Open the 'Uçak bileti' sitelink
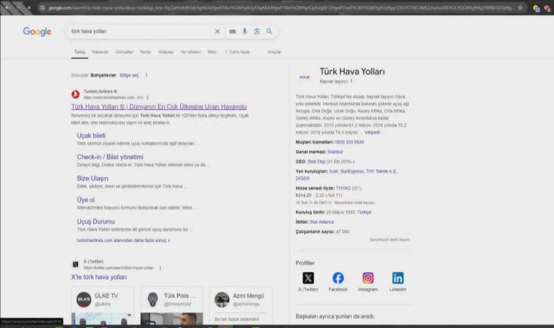 coord(91,136)
